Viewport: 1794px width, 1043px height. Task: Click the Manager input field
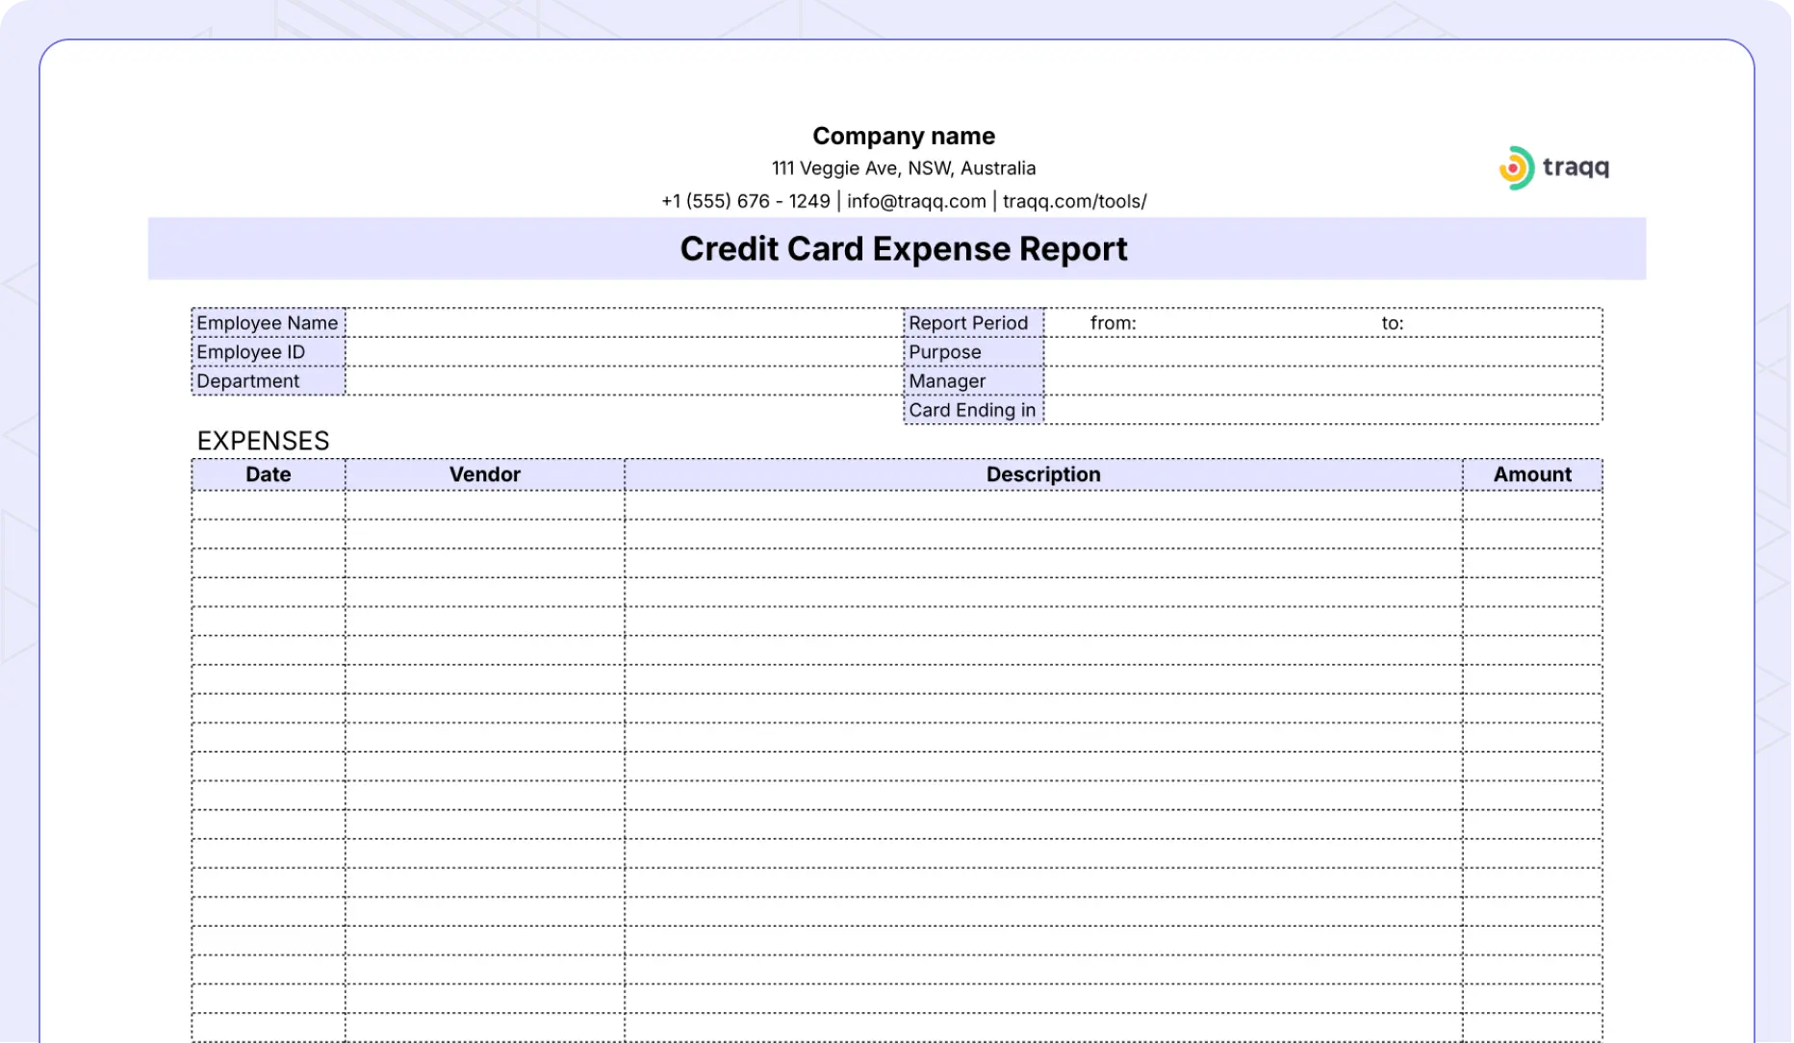click(1323, 381)
